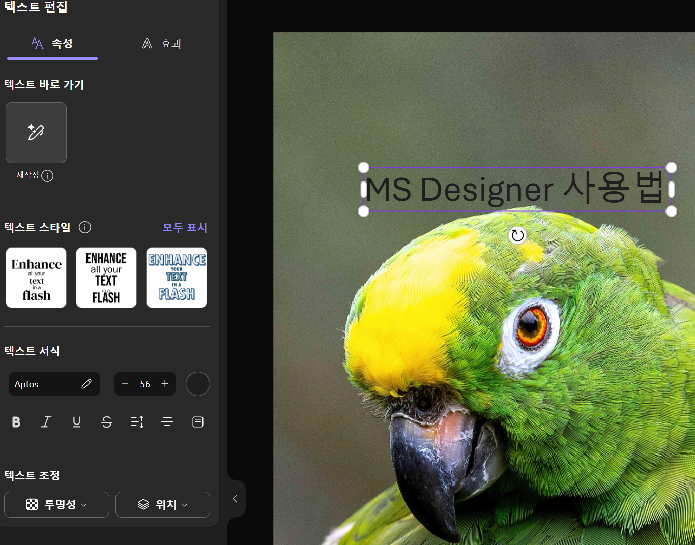Image resolution: width=695 pixels, height=545 pixels.
Task: Apply the blue outlined ENHANCE style
Action: point(177,278)
